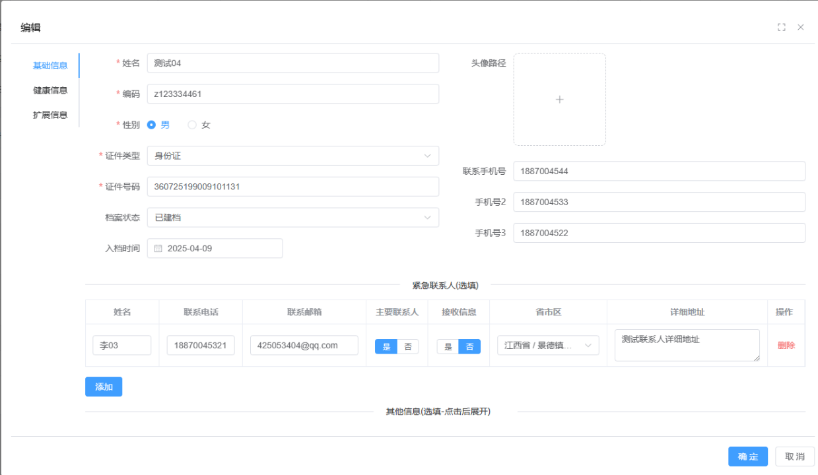Click the 详细地址 textarea

(687, 346)
